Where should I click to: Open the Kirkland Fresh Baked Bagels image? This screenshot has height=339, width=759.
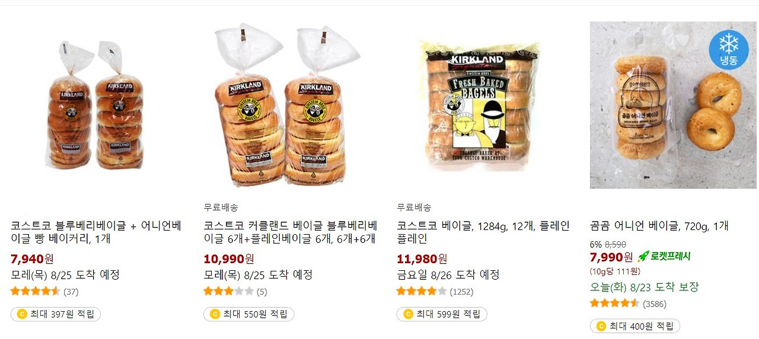click(x=481, y=105)
